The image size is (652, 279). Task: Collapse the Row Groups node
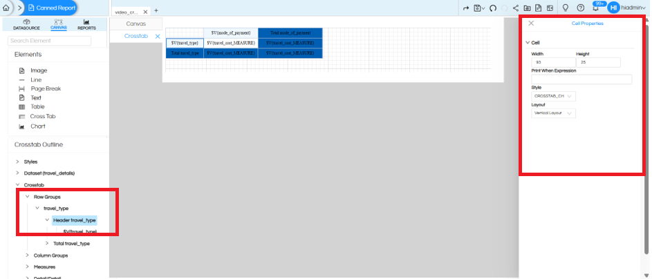point(27,197)
